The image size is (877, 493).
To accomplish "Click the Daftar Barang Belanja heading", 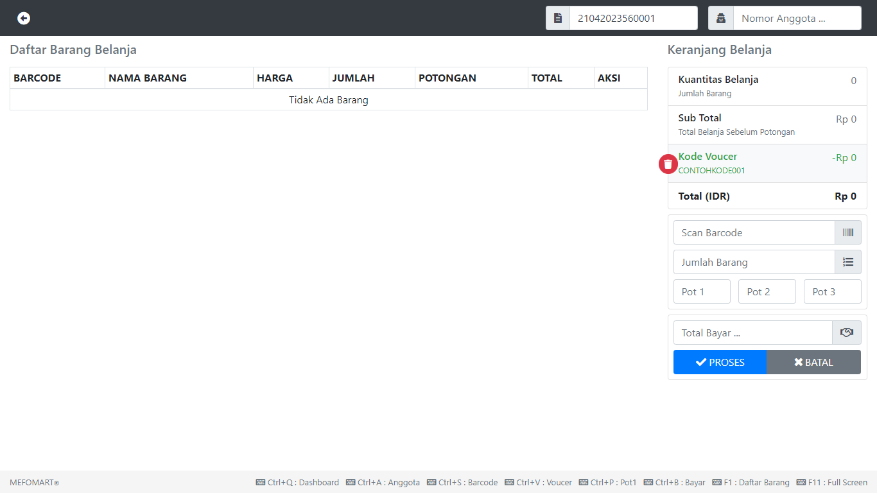I will pos(73,49).
